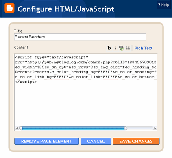This screenshot has width=172, height=158.
Task: Apply bold formatting with the b icon
Action: click(109, 48)
